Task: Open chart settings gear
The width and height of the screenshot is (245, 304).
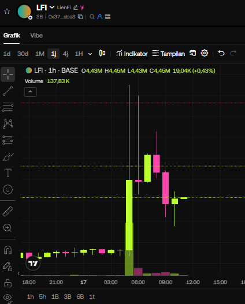Action: click(205, 53)
